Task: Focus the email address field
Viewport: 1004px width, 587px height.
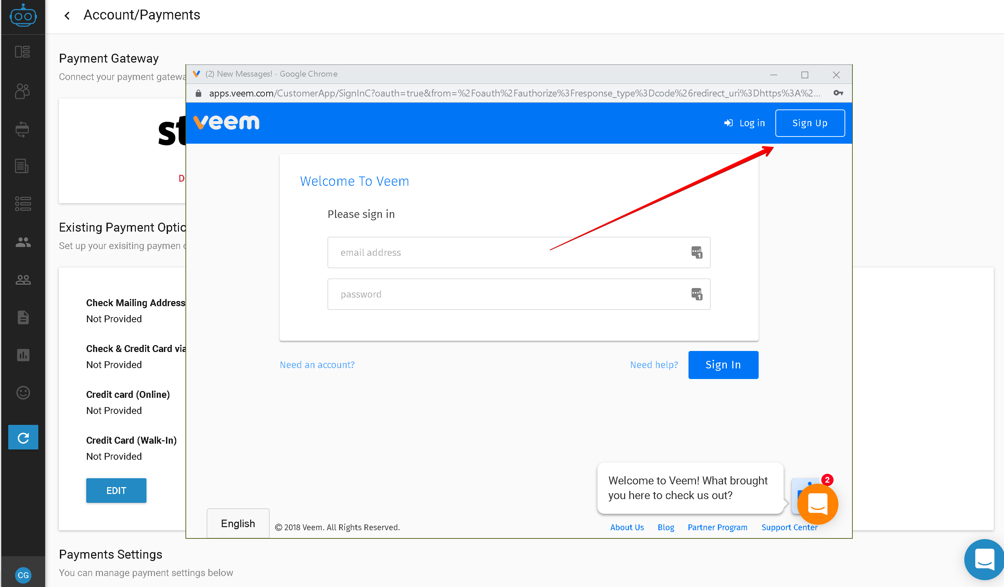Action: point(519,252)
